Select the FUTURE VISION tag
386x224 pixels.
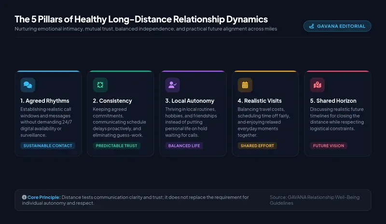tap(329, 146)
